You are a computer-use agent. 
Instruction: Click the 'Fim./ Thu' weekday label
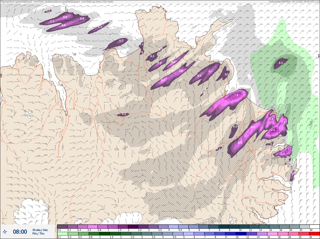point(38,234)
